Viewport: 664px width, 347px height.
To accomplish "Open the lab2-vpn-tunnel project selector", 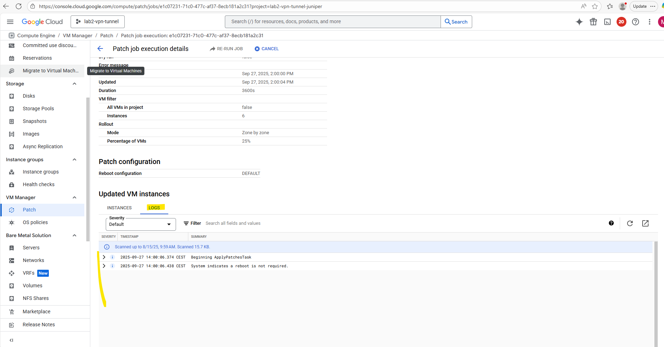I will pos(98,22).
